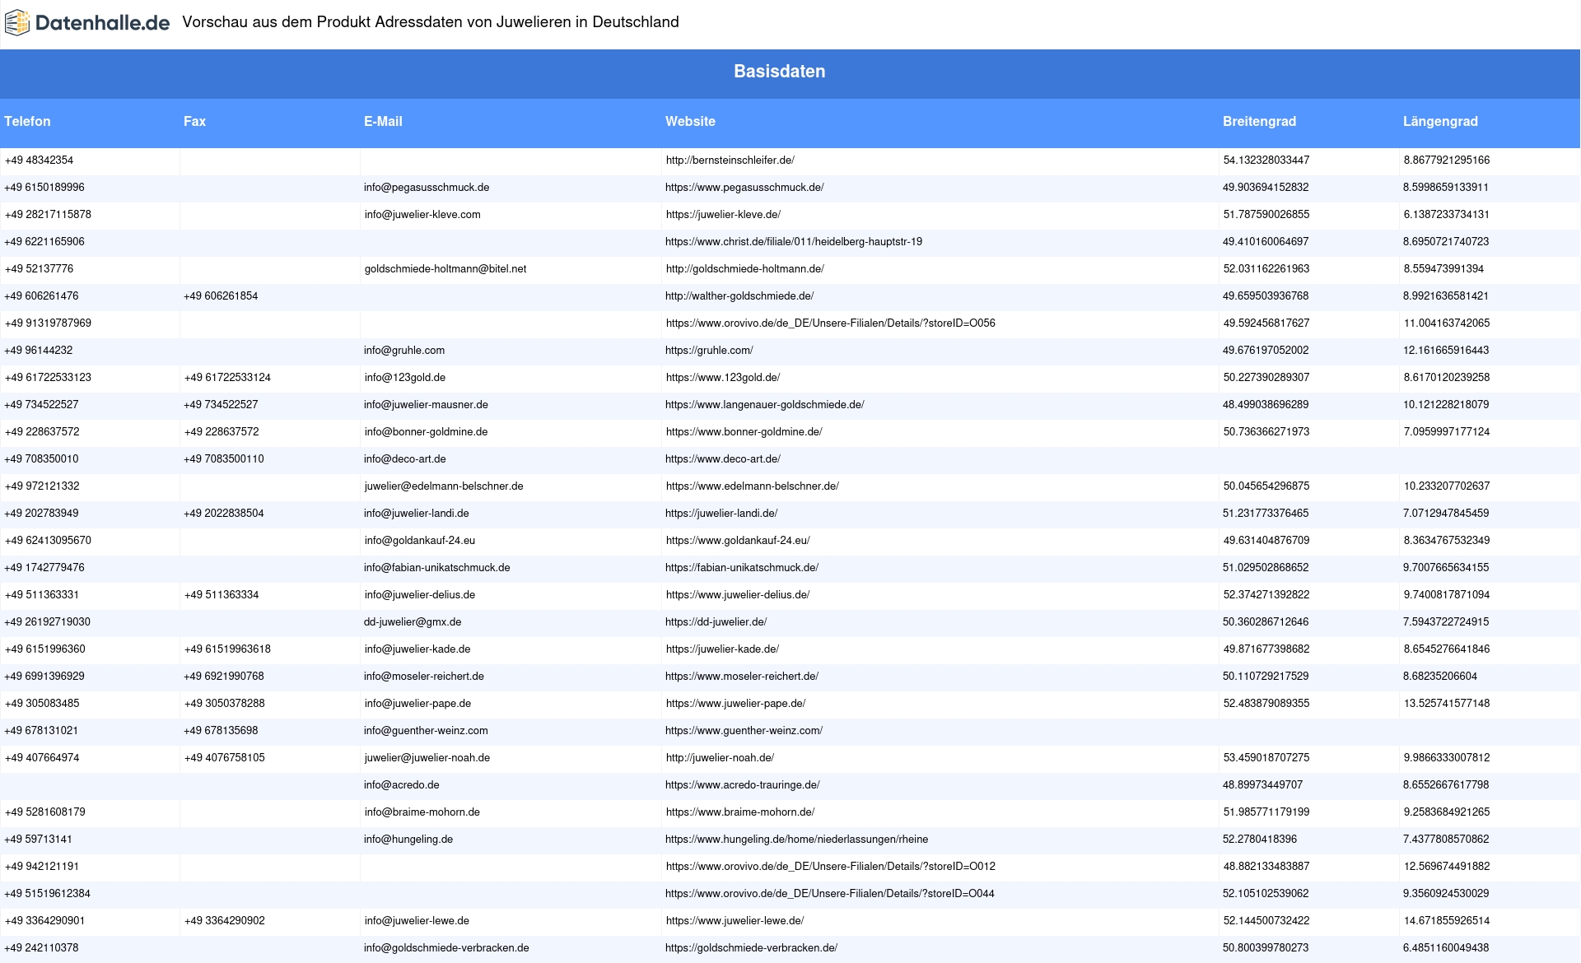Select fax number +49 2022838504
The height and width of the screenshot is (963, 1581).
224,514
